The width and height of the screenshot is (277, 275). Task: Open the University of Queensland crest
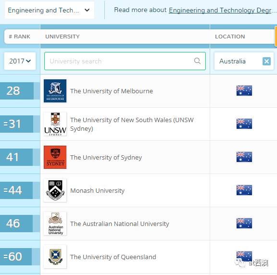tap(55, 257)
